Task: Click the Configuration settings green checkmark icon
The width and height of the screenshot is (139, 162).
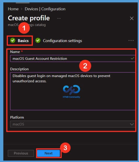Action: [38, 40]
